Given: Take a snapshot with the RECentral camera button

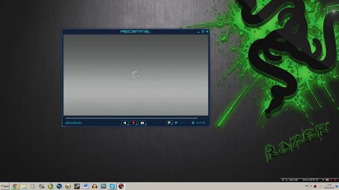Looking at the screenshot, I should pyautogui.click(x=142, y=123).
